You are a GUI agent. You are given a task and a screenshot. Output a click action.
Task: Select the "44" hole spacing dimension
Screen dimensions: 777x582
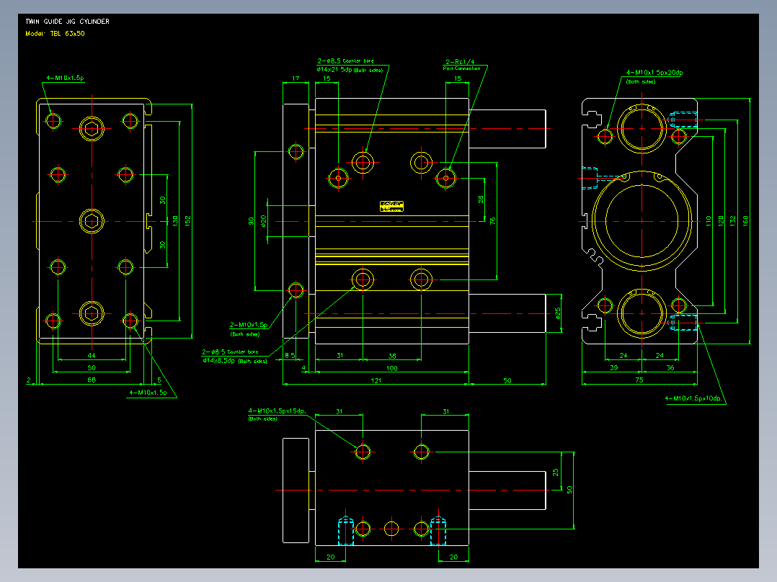point(92,356)
